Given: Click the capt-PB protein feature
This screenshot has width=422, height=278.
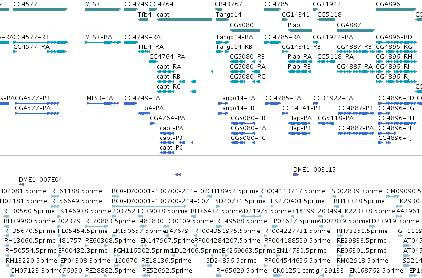Looking at the screenshot, I should (x=177, y=143).
